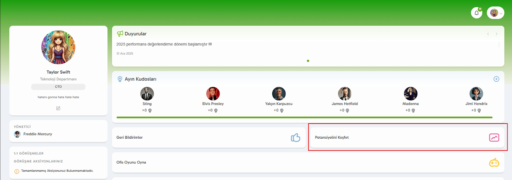Viewport: 512px width, 180px height.
Task: Click the Ofis Oyunu gamepad icon
Action: (494, 163)
